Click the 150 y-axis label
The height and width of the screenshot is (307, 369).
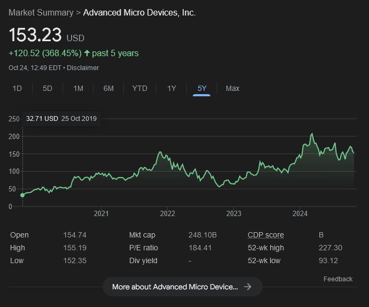pyautogui.click(x=14, y=154)
